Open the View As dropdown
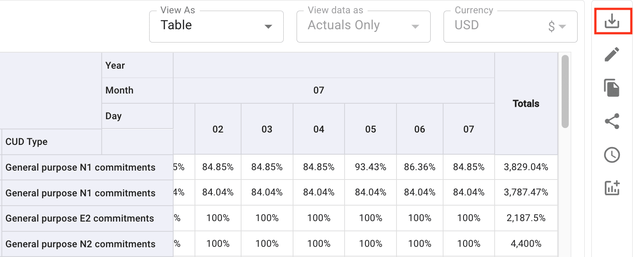 tap(216, 27)
